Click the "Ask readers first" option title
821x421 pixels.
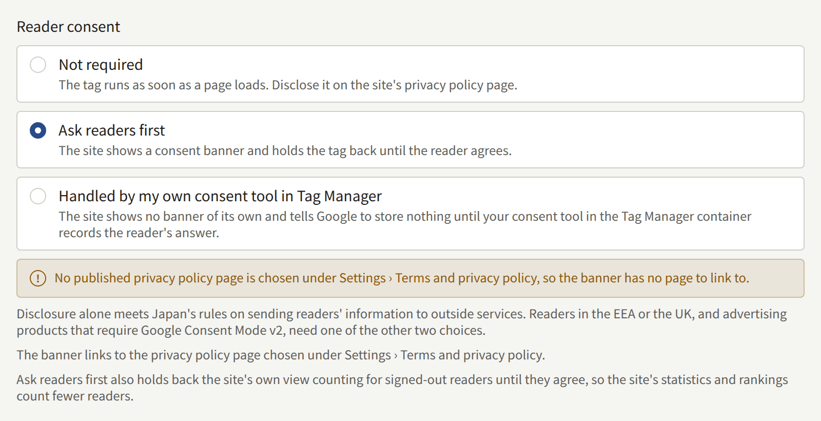tap(112, 130)
